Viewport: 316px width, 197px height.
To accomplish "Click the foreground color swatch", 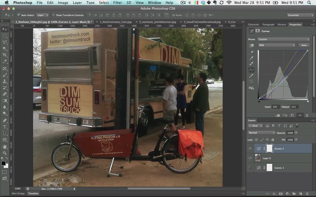I will (x=3, y=163).
